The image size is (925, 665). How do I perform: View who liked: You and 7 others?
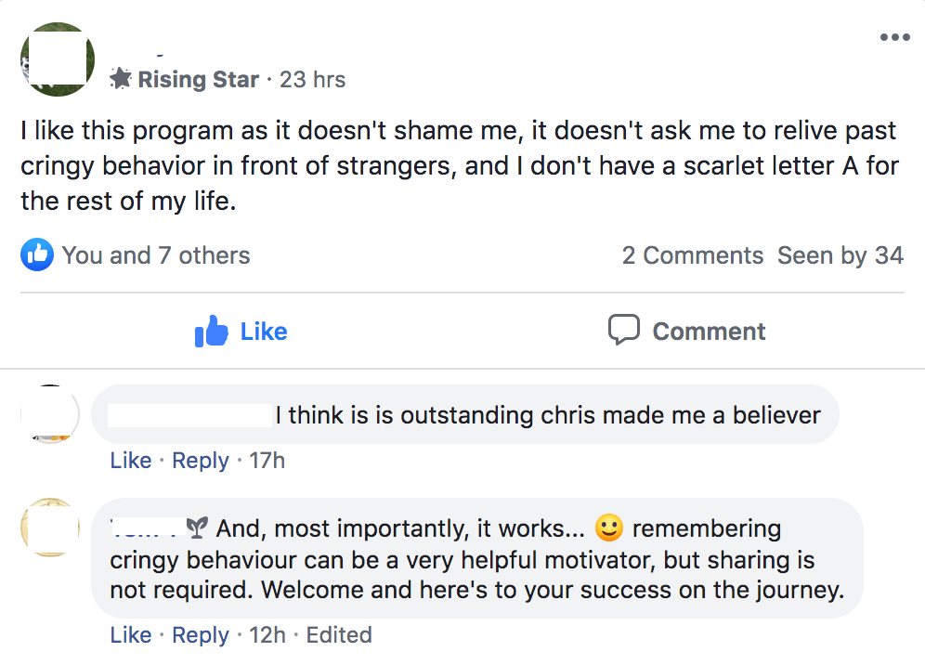click(156, 255)
